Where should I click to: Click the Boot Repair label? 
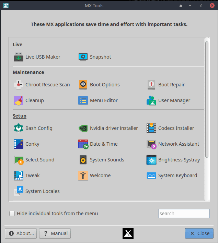pos(171,85)
